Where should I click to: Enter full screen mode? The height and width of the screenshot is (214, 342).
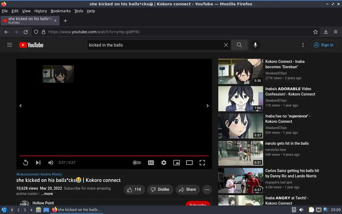point(202,162)
